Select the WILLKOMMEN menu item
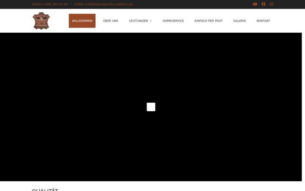The width and height of the screenshot is (305, 191). (82, 21)
